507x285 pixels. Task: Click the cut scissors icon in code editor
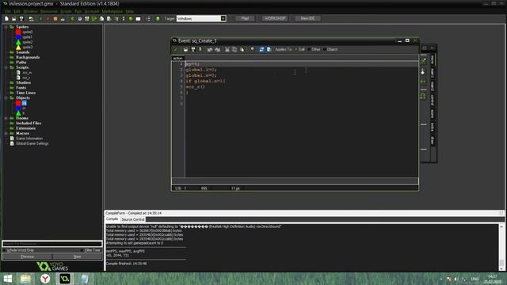click(227, 49)
